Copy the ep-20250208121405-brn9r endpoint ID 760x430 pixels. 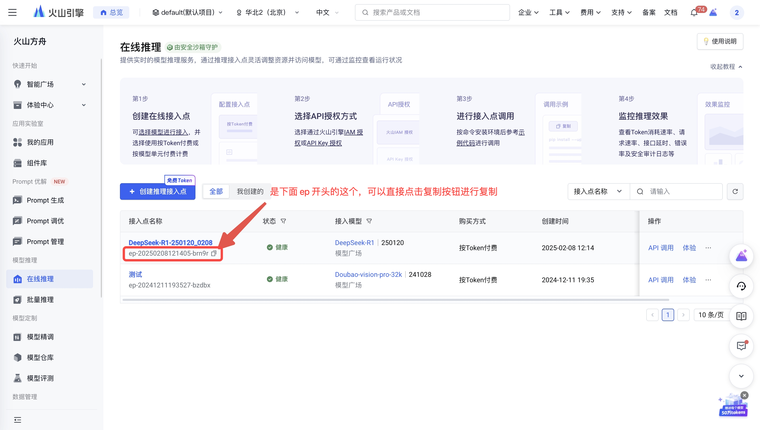[x=214, y=253]
